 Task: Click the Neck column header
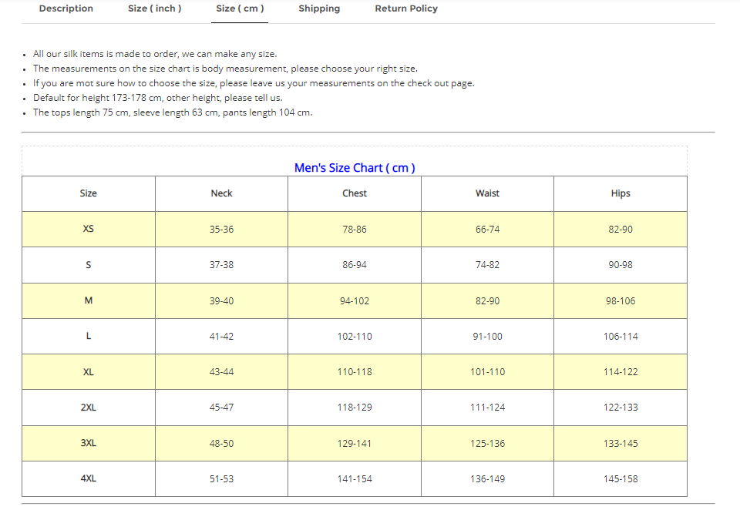(221, 193)
